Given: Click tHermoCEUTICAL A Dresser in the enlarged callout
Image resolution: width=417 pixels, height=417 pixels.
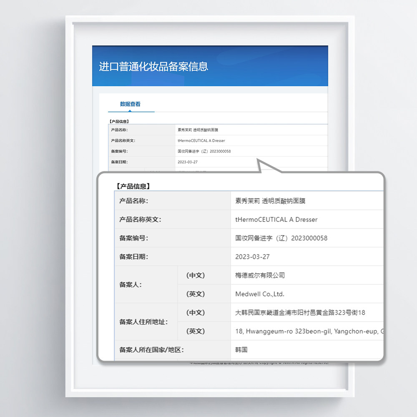Looking at the screenshot, I should tap(276, 219).
